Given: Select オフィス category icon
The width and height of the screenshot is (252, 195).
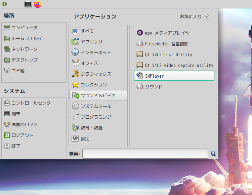Looking at the screenshot, I should (75, 63).
